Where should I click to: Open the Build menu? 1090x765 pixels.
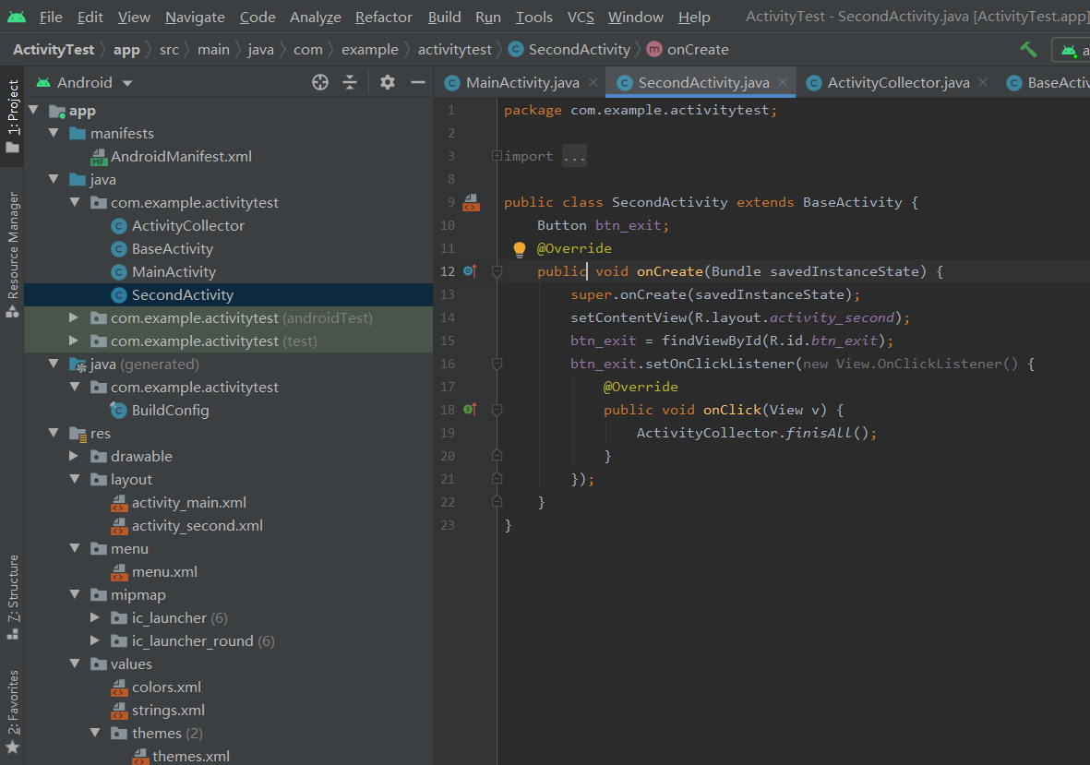pyautogui.click(x=444, y=17)
